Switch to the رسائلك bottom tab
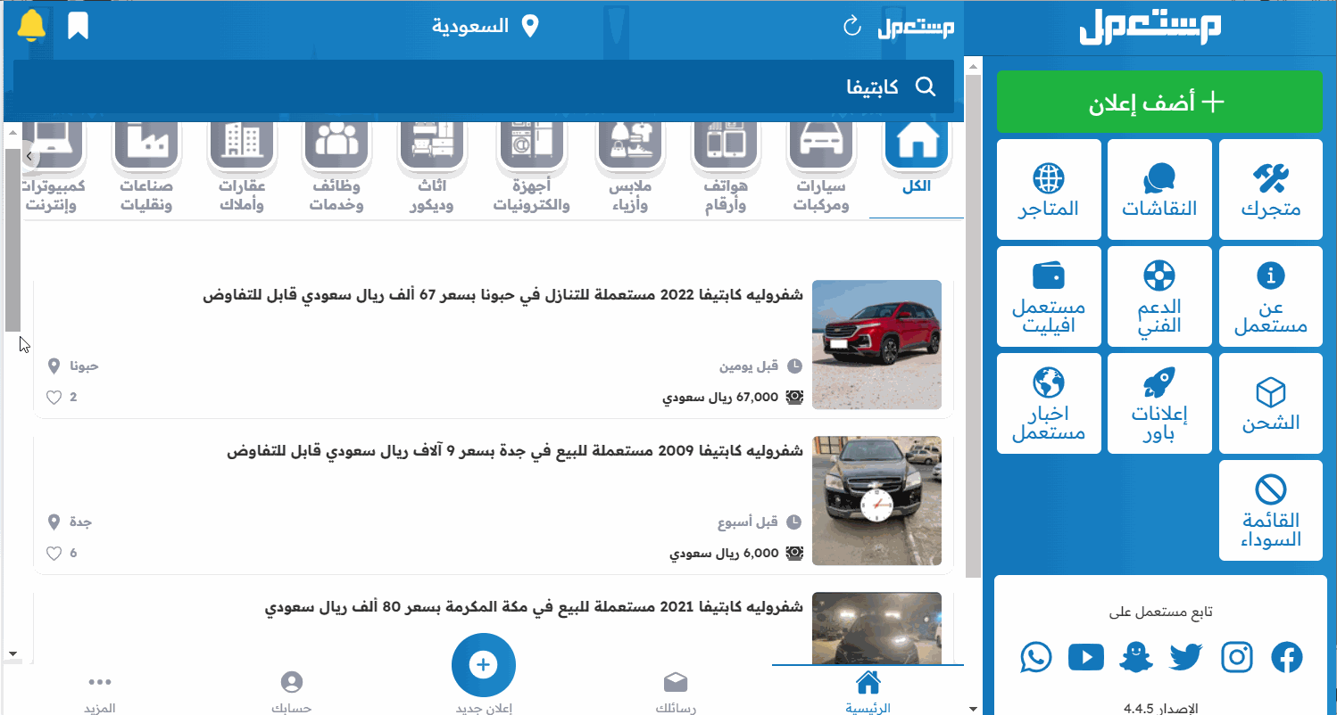1337x715 pixels. [676, 691]
